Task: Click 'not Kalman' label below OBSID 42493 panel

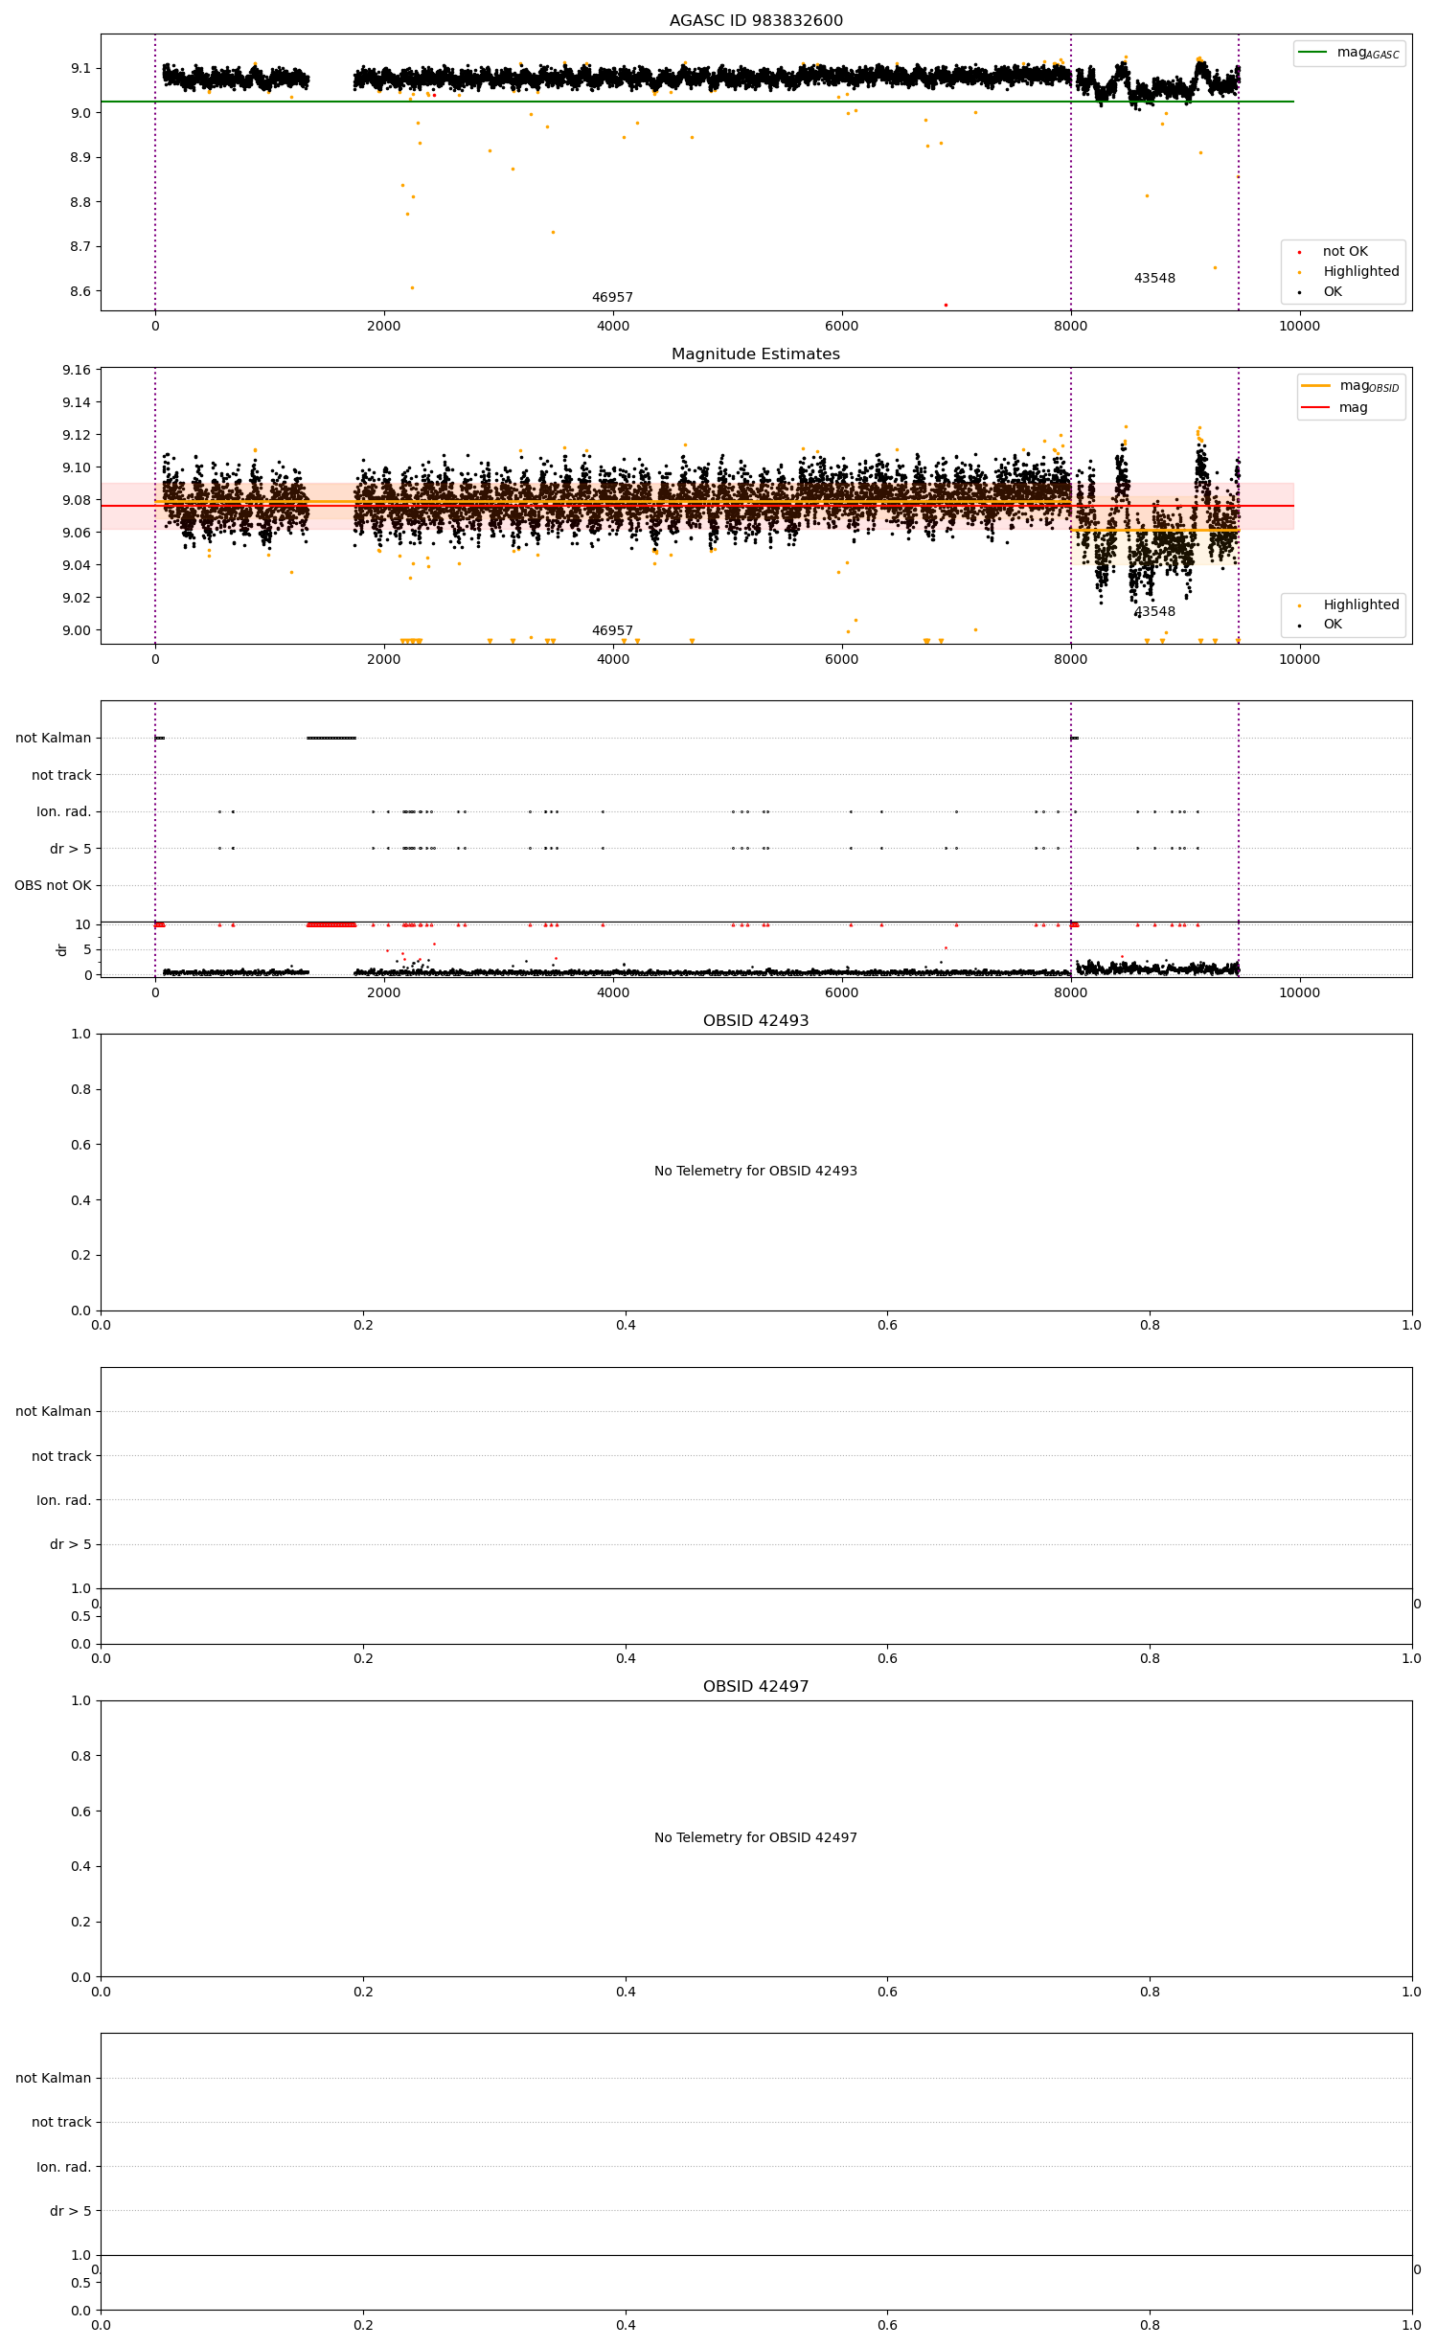Action: pyautogui.click(x=54, y=1411)
